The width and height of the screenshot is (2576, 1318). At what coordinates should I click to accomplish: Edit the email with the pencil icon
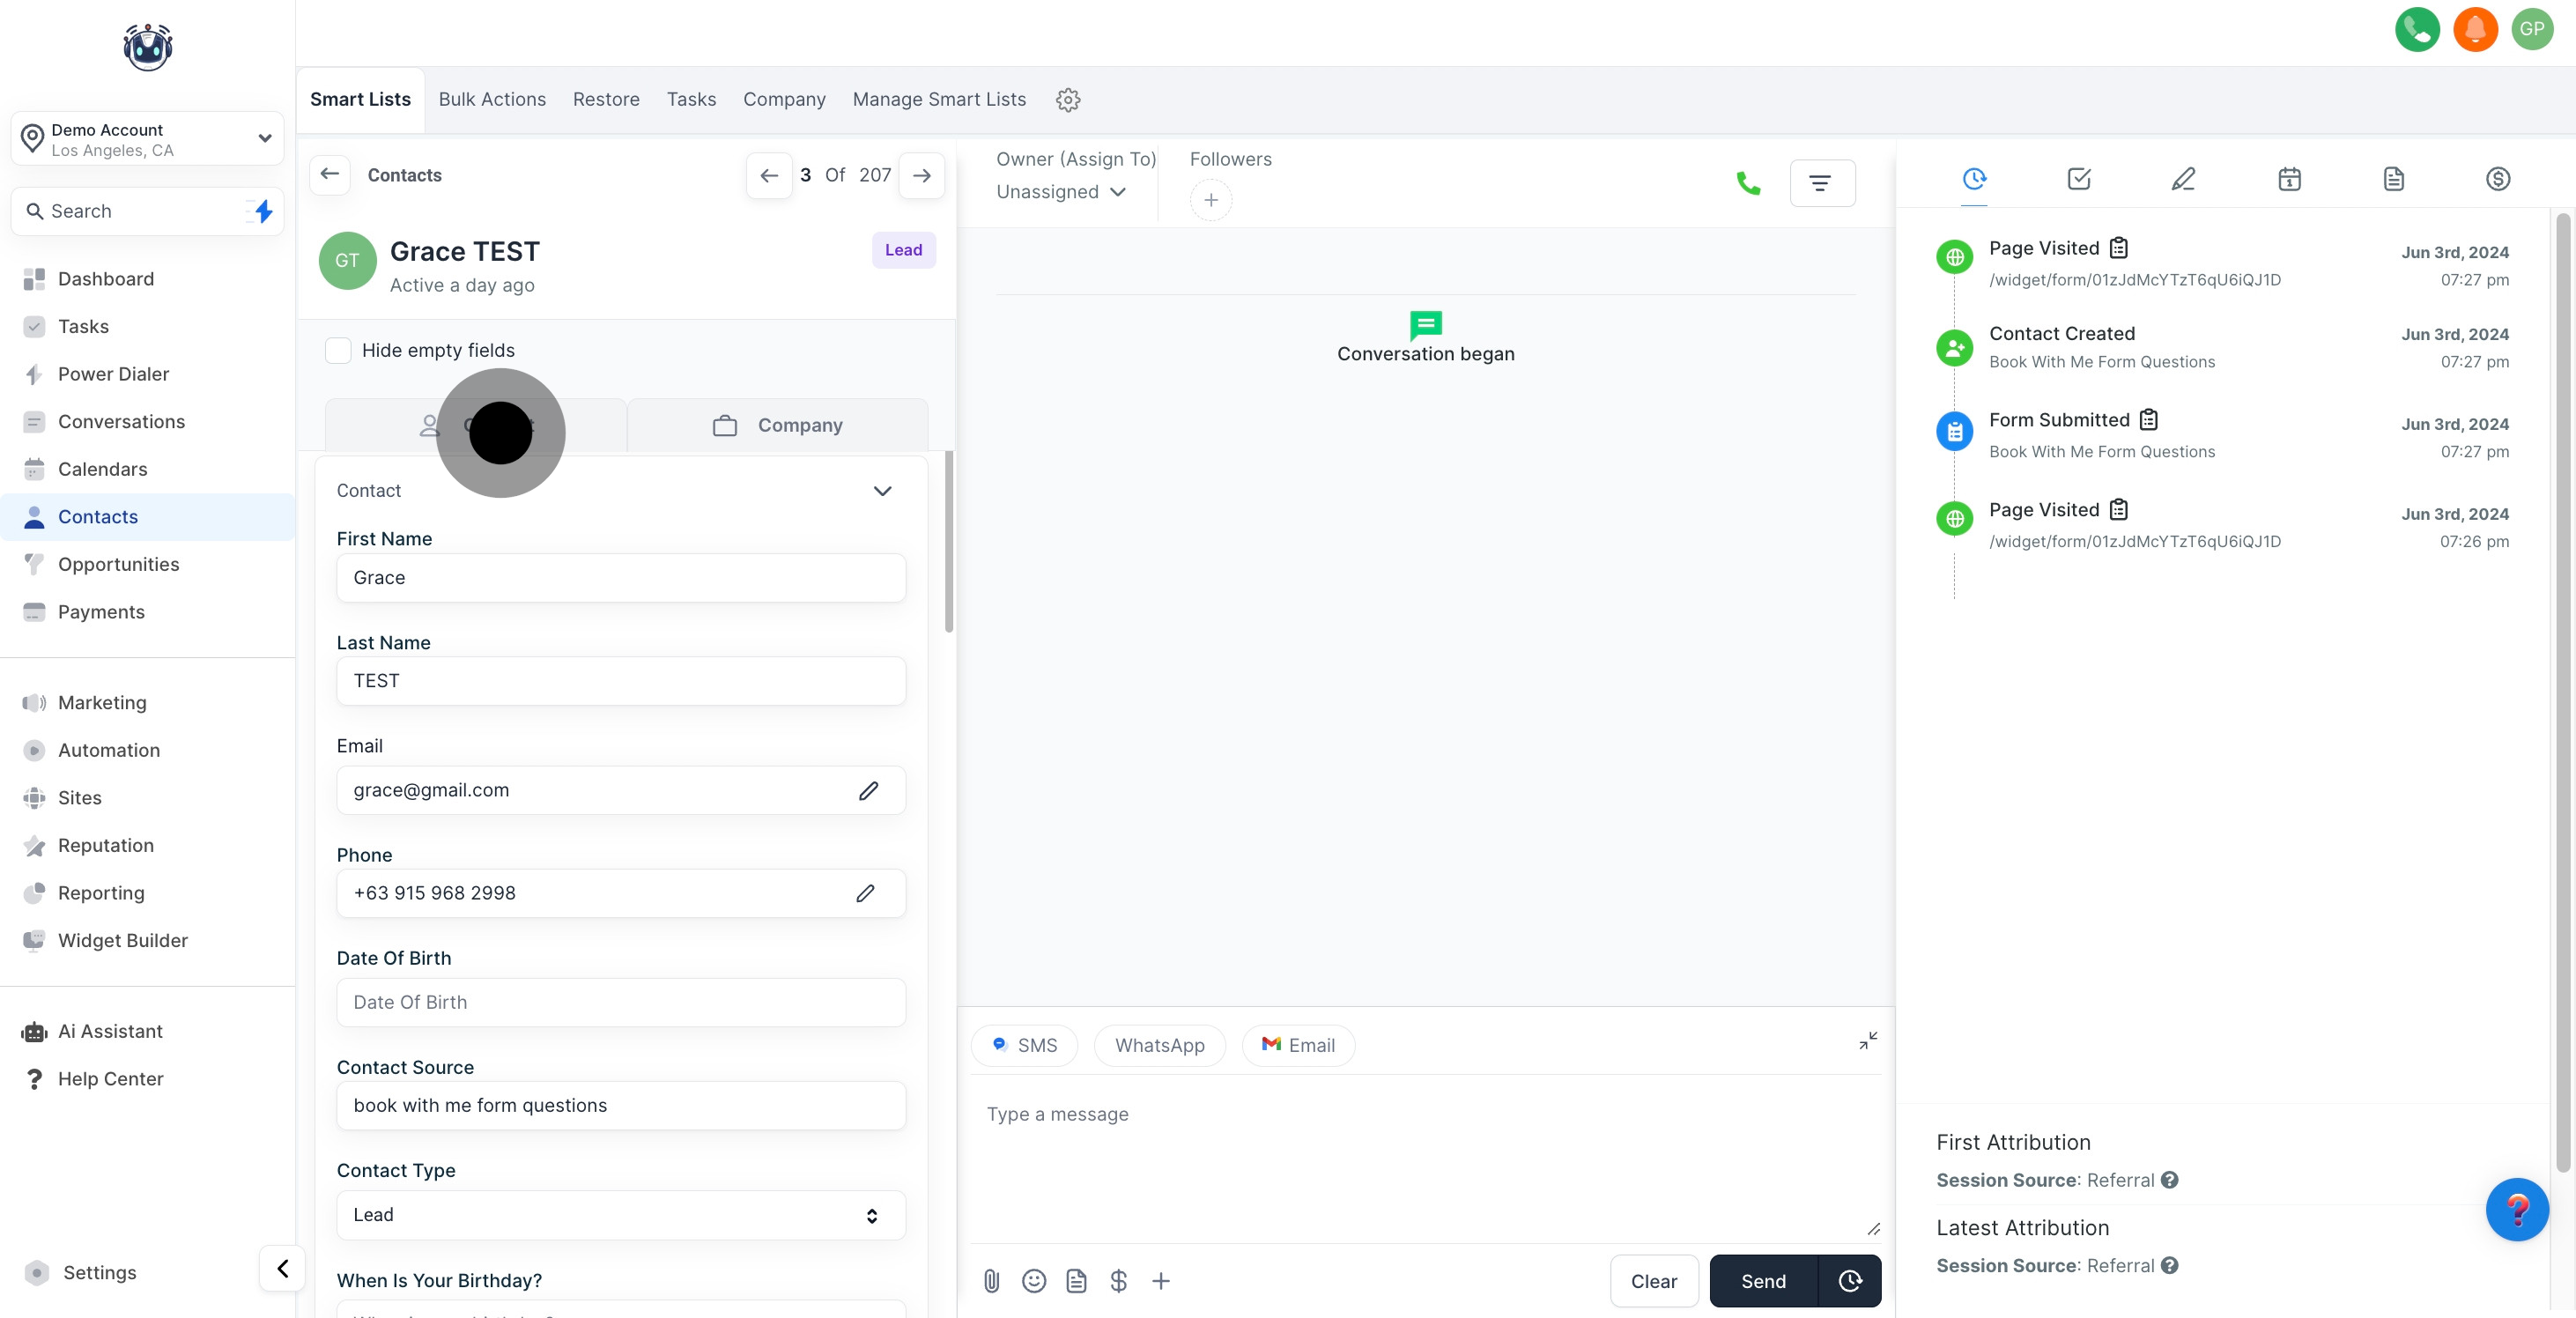click(868, 790)
